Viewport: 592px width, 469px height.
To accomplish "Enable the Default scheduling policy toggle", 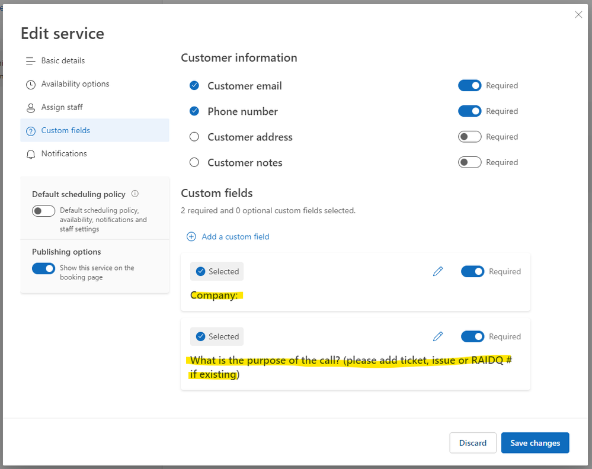I will (43, 211).
